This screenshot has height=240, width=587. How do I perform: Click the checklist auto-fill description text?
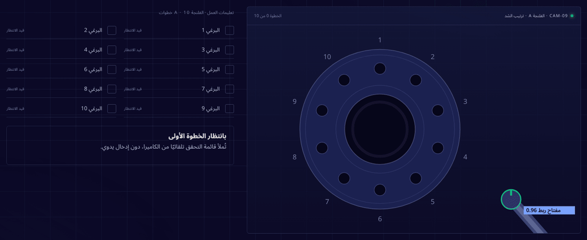coord(164,147)
